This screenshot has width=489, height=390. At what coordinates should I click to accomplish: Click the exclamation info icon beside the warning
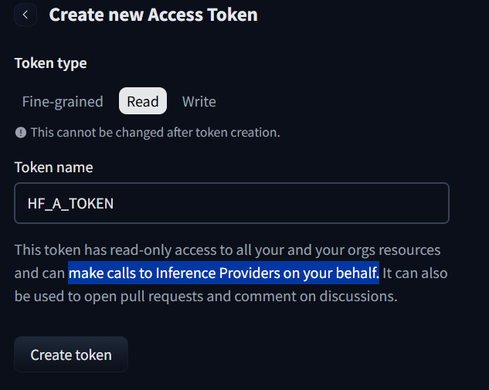[x=21, y=133]
